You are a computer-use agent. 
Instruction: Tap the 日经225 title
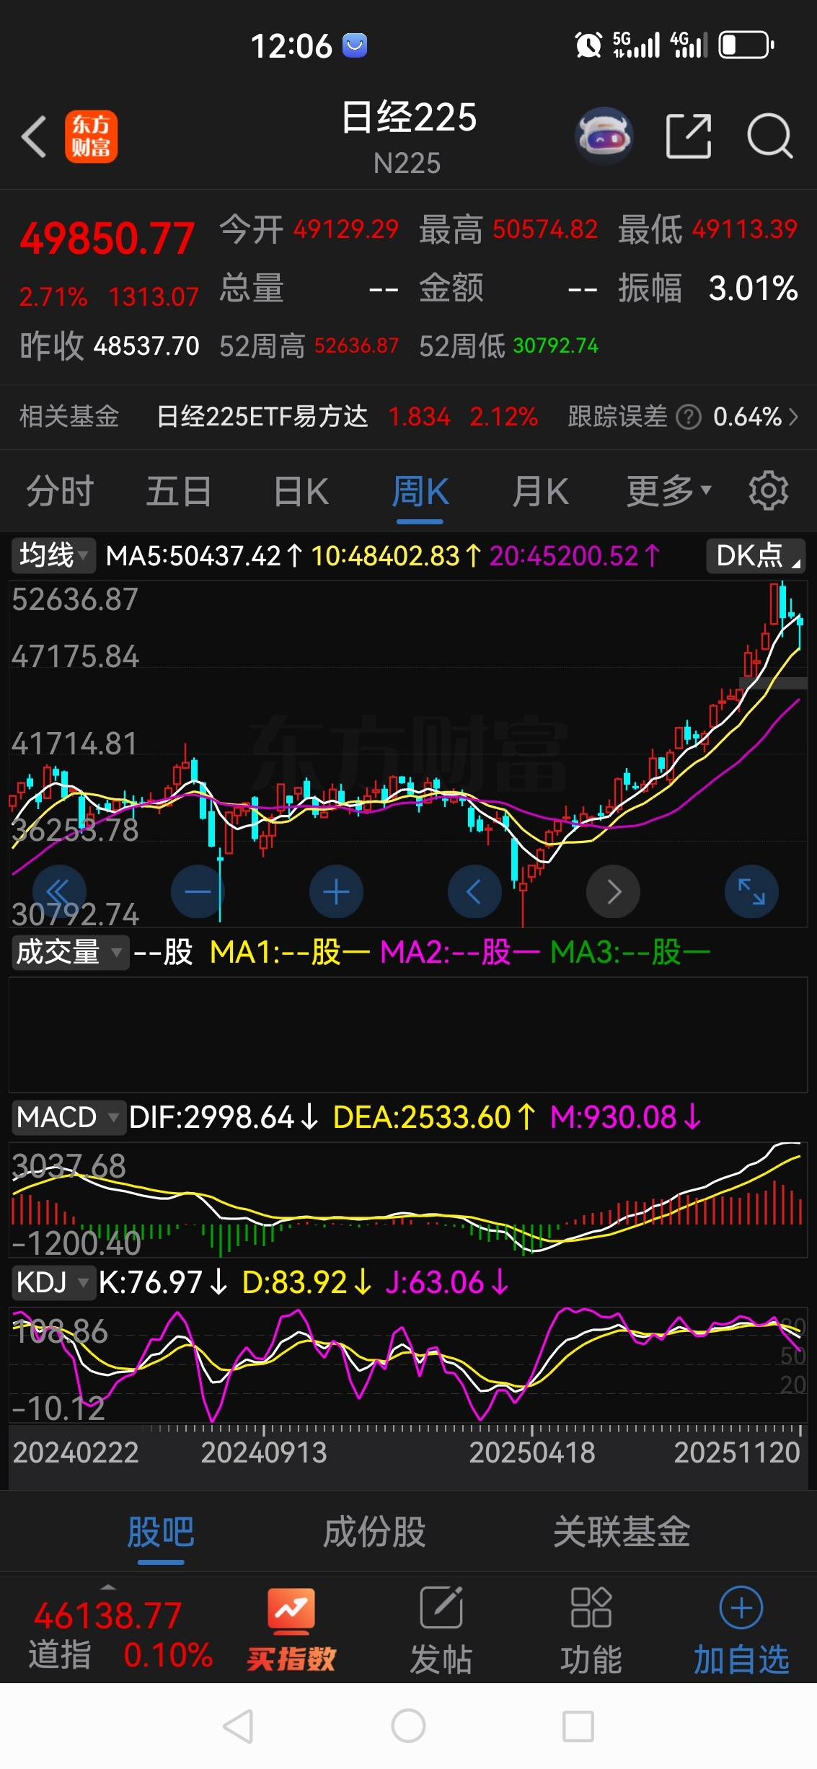click(x=408, y=117)
